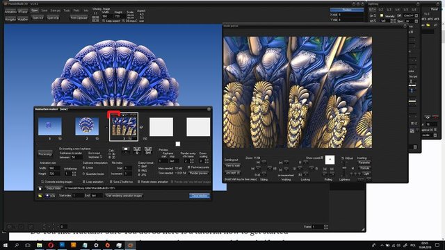Click the white coords pad in Navigator
Viewport: 445px width, 250px height.
click(x=330, y=160)
